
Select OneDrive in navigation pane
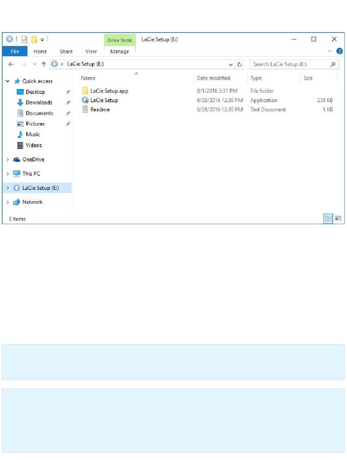33,160
